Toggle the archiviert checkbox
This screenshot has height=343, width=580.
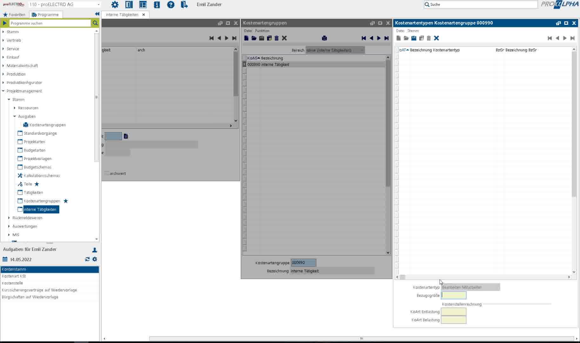click(107, 173)
